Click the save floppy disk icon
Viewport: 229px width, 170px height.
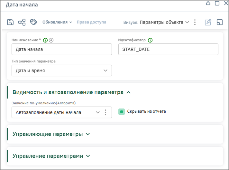click(x=10, y=22)
